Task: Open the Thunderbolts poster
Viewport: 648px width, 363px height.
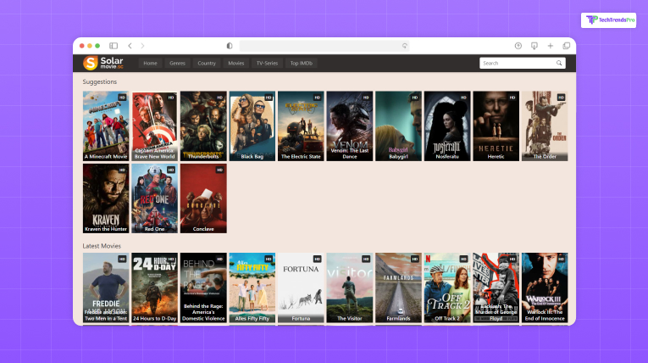Action: click(x=203, y=126)
